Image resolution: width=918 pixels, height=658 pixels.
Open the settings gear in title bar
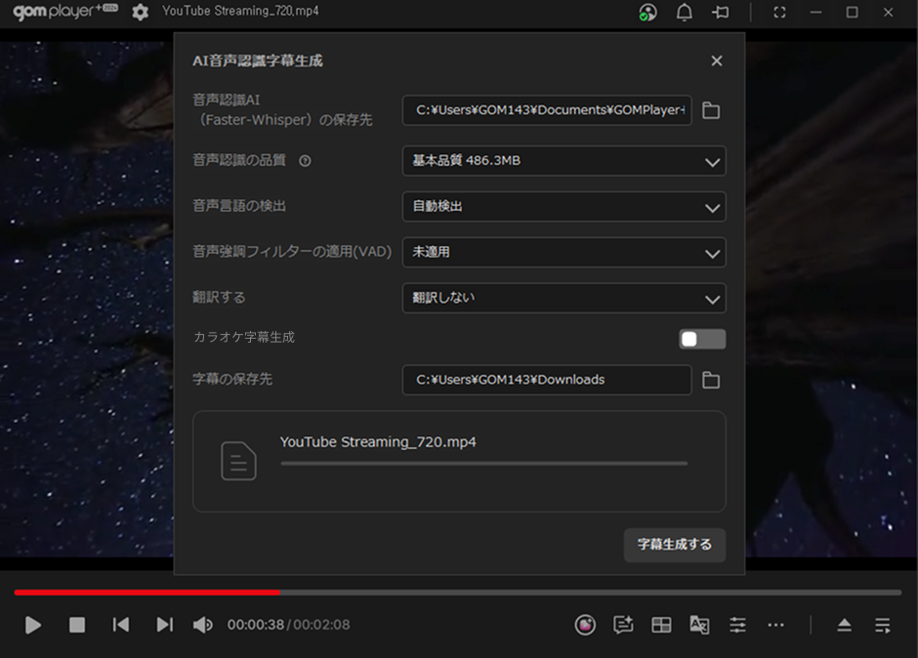tap(141, 12)
